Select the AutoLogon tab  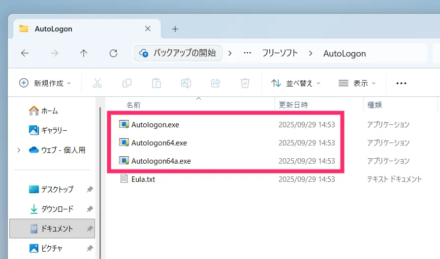87,29
